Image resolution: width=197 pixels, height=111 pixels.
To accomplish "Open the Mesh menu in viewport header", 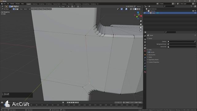I will coord(34,9).
